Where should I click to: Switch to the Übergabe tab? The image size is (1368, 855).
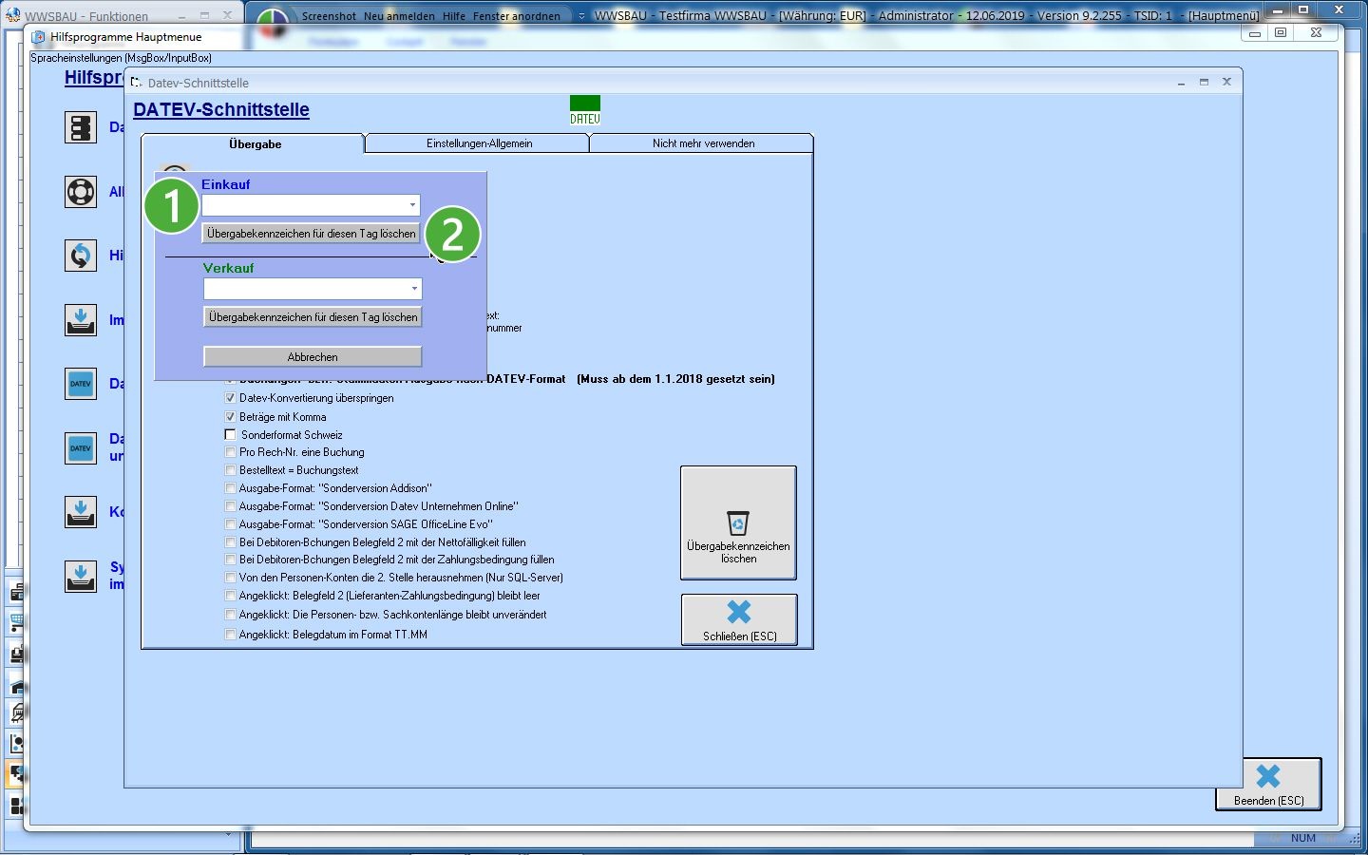[x=254, y=144]
